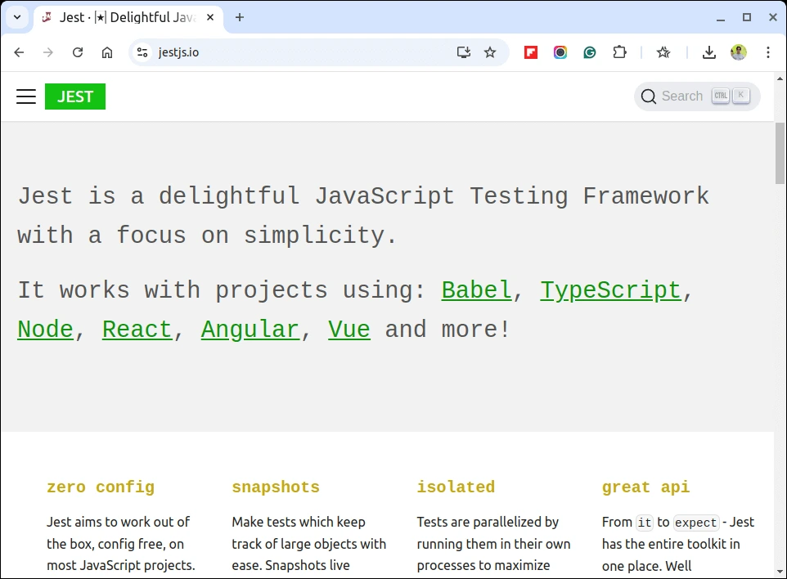Open the Chrome three-dot menu
Viewport: 787px width, 579px height.
click(768, 52)
